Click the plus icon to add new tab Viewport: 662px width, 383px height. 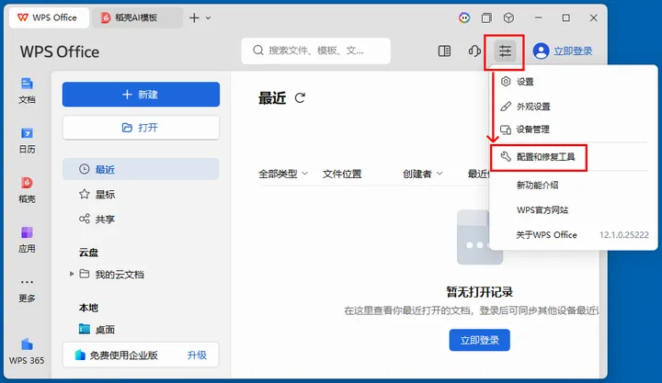coord(194,17)
